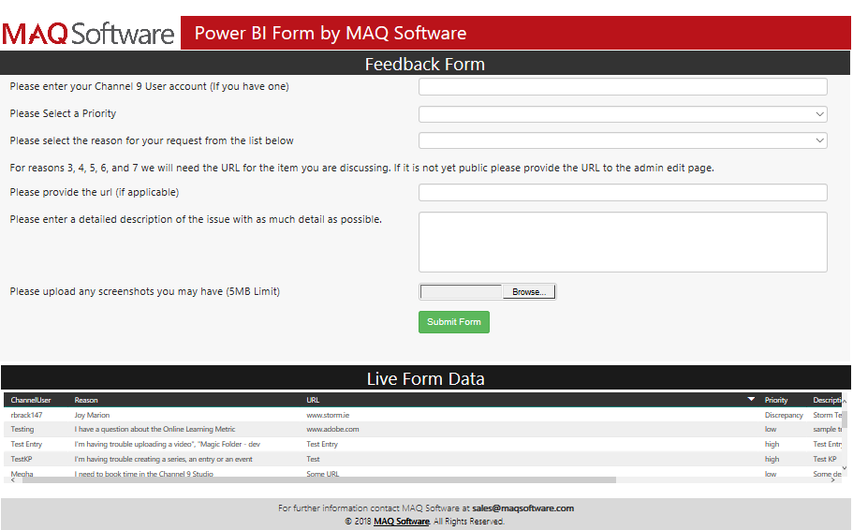Sort by Reason column header

coord(86,400)
